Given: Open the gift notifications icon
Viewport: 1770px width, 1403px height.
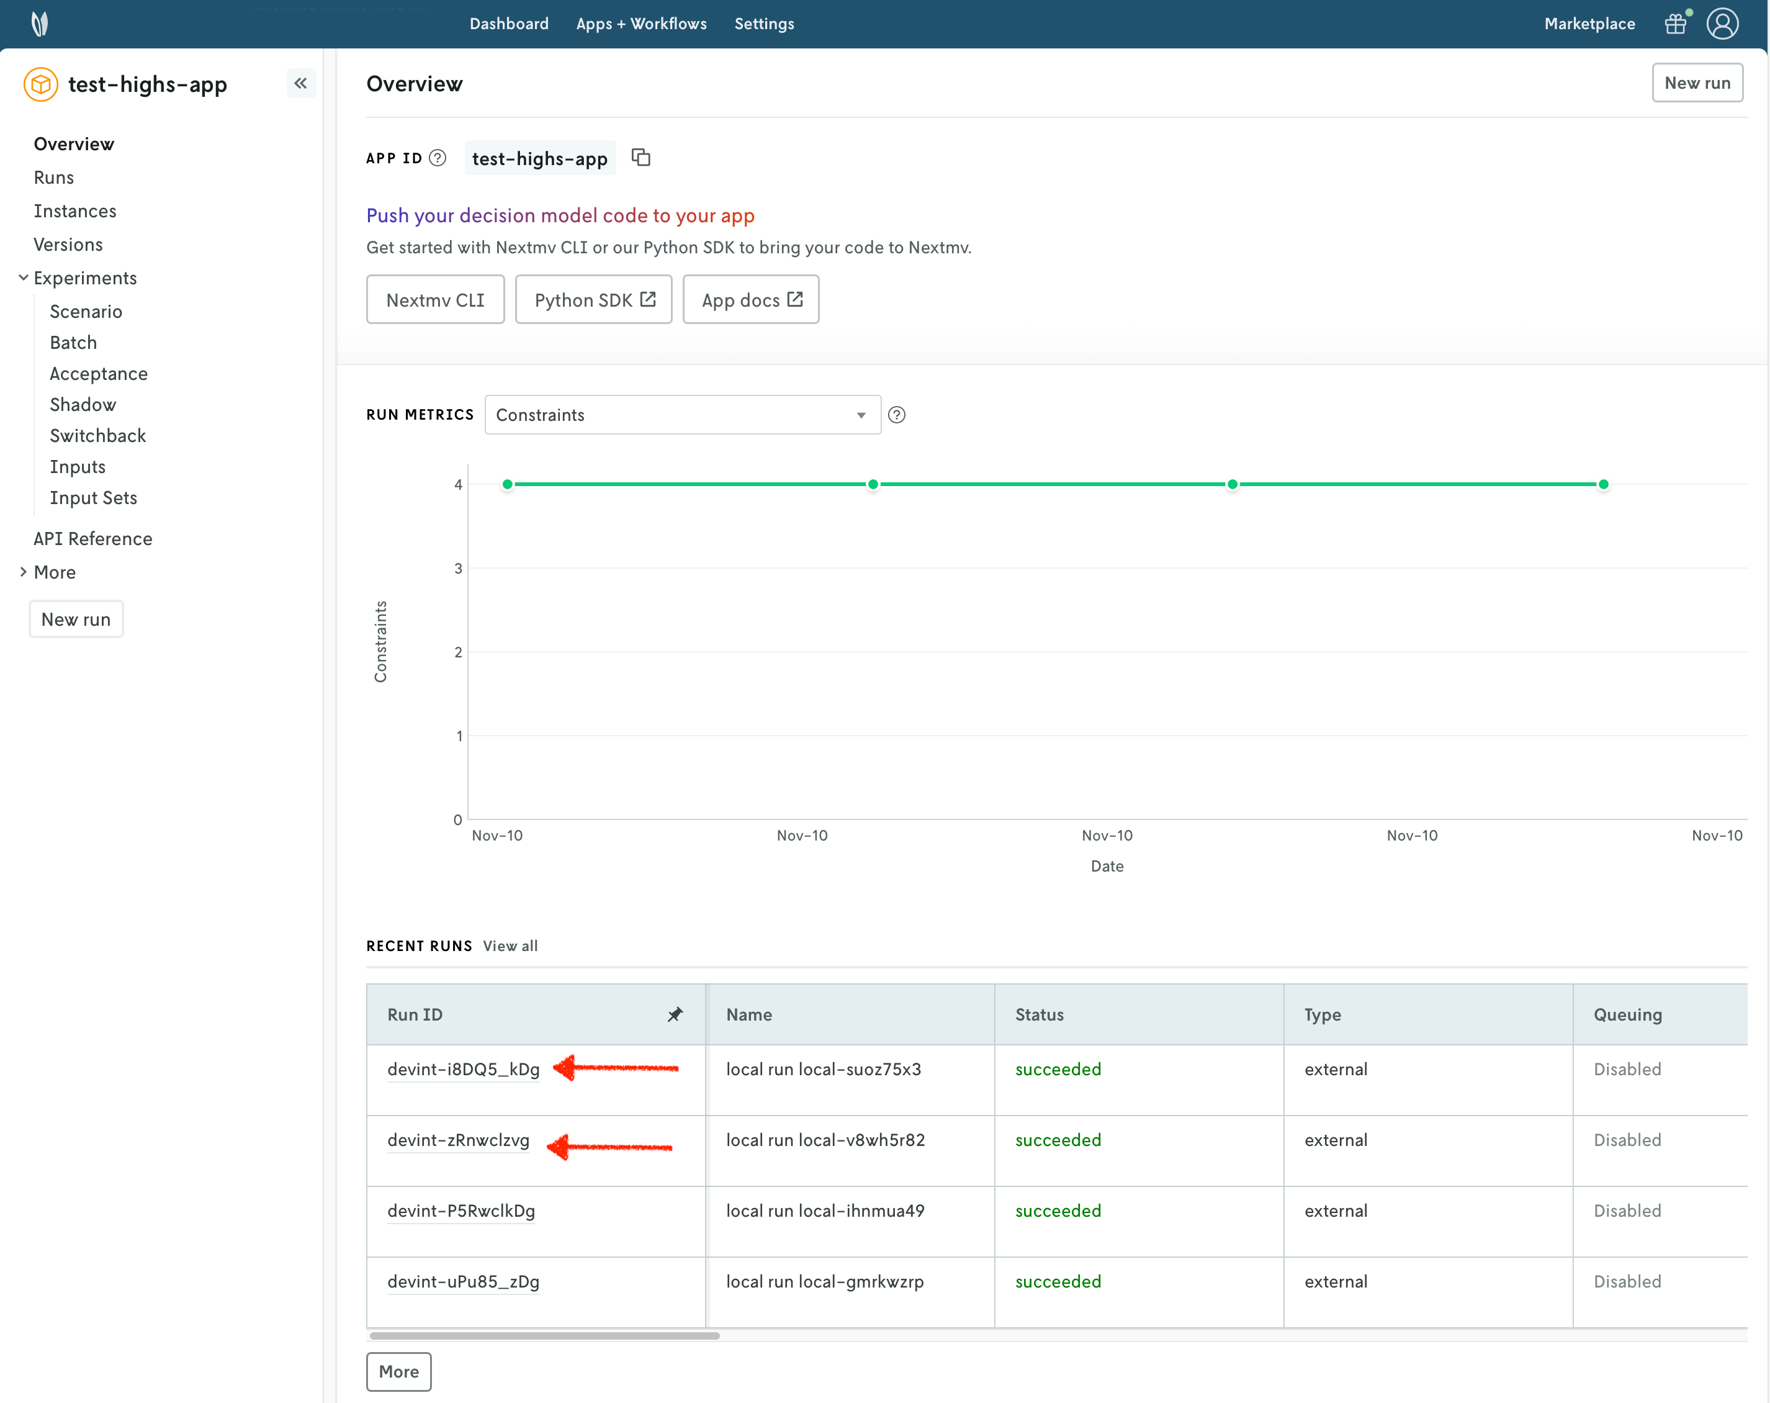Looking at the screenshot, I should click(1675, 24).
